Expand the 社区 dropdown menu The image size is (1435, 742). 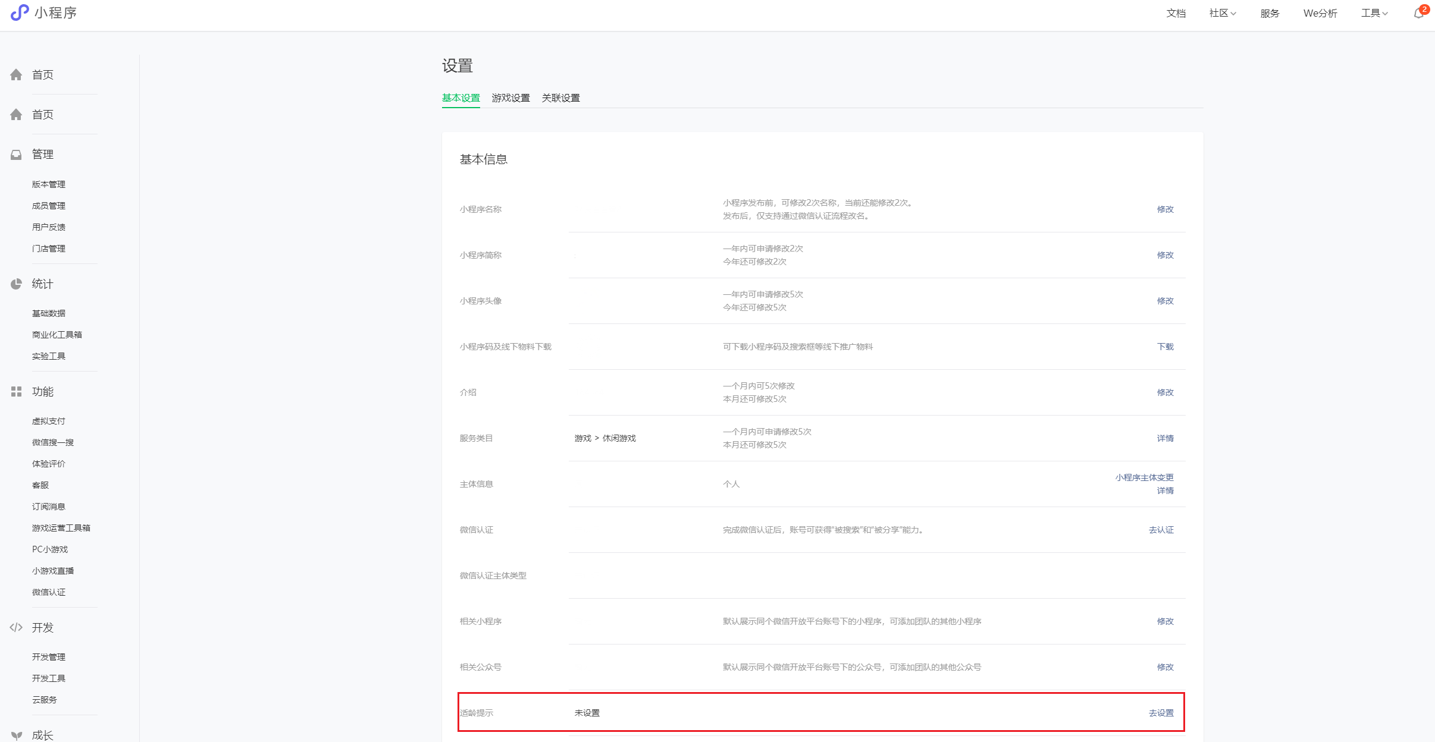tap(1222, 13)
